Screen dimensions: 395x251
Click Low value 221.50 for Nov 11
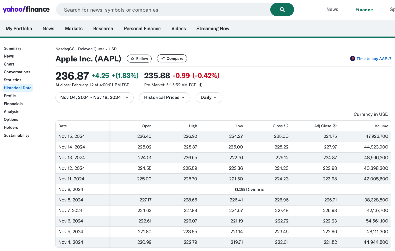(x=236, y=179)
